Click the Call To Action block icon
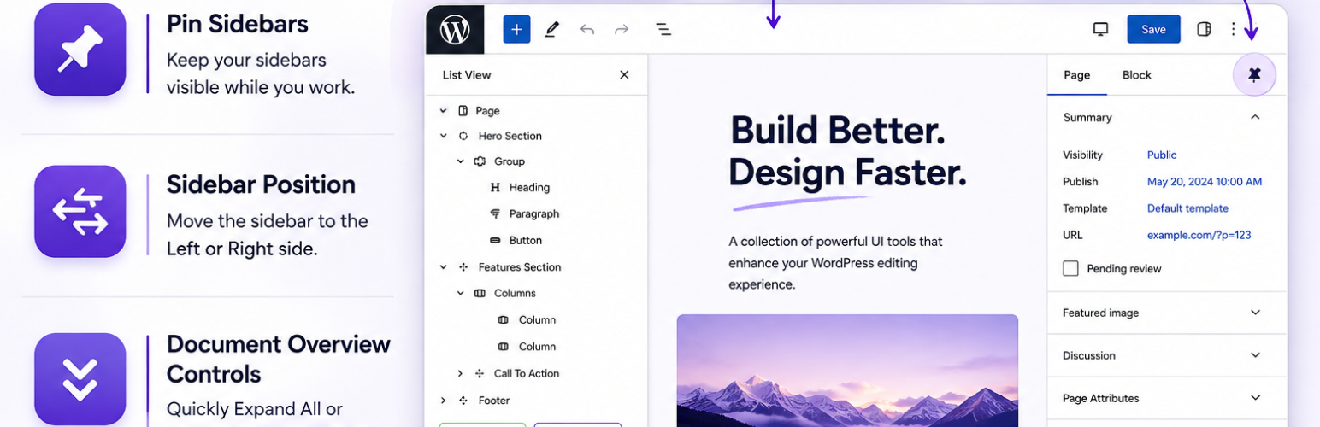The width and height of the screenshot is (1320, 427). (480, 373)
